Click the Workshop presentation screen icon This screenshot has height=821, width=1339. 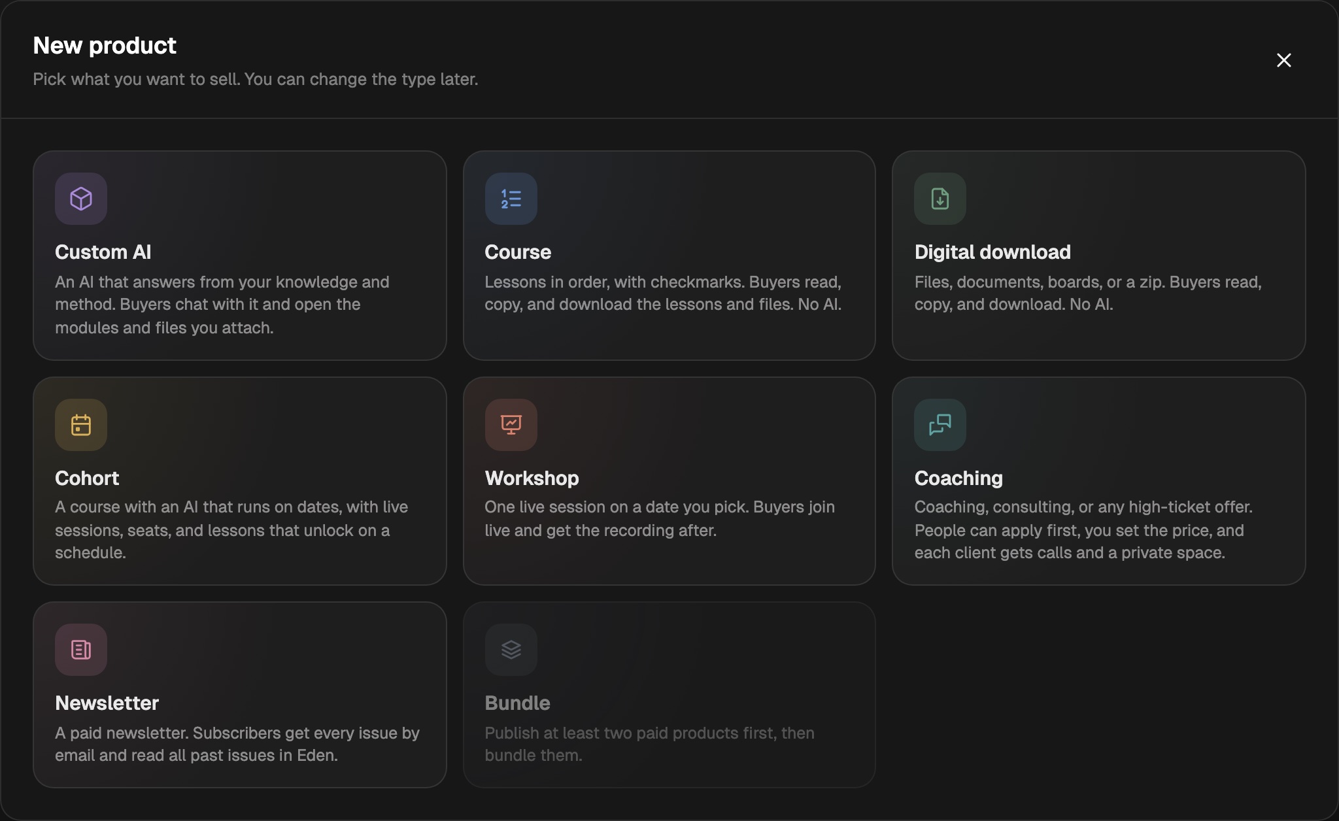[511, 425]
